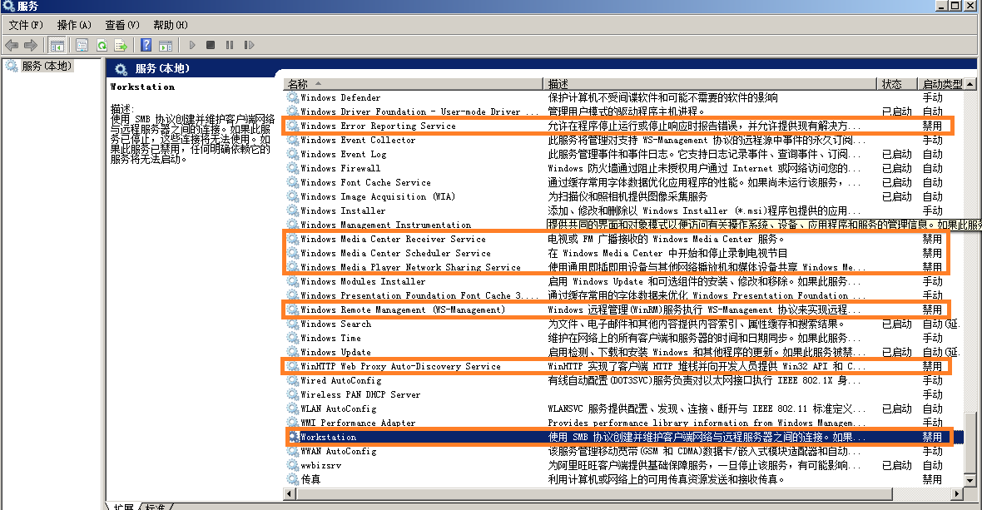This screenshot has width=982, height=510.
Task: Click the Stop Service square icon
Action: coord(211,45)
